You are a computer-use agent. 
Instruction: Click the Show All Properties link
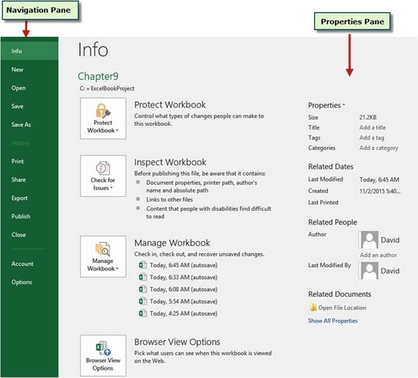tap(333, 321)
